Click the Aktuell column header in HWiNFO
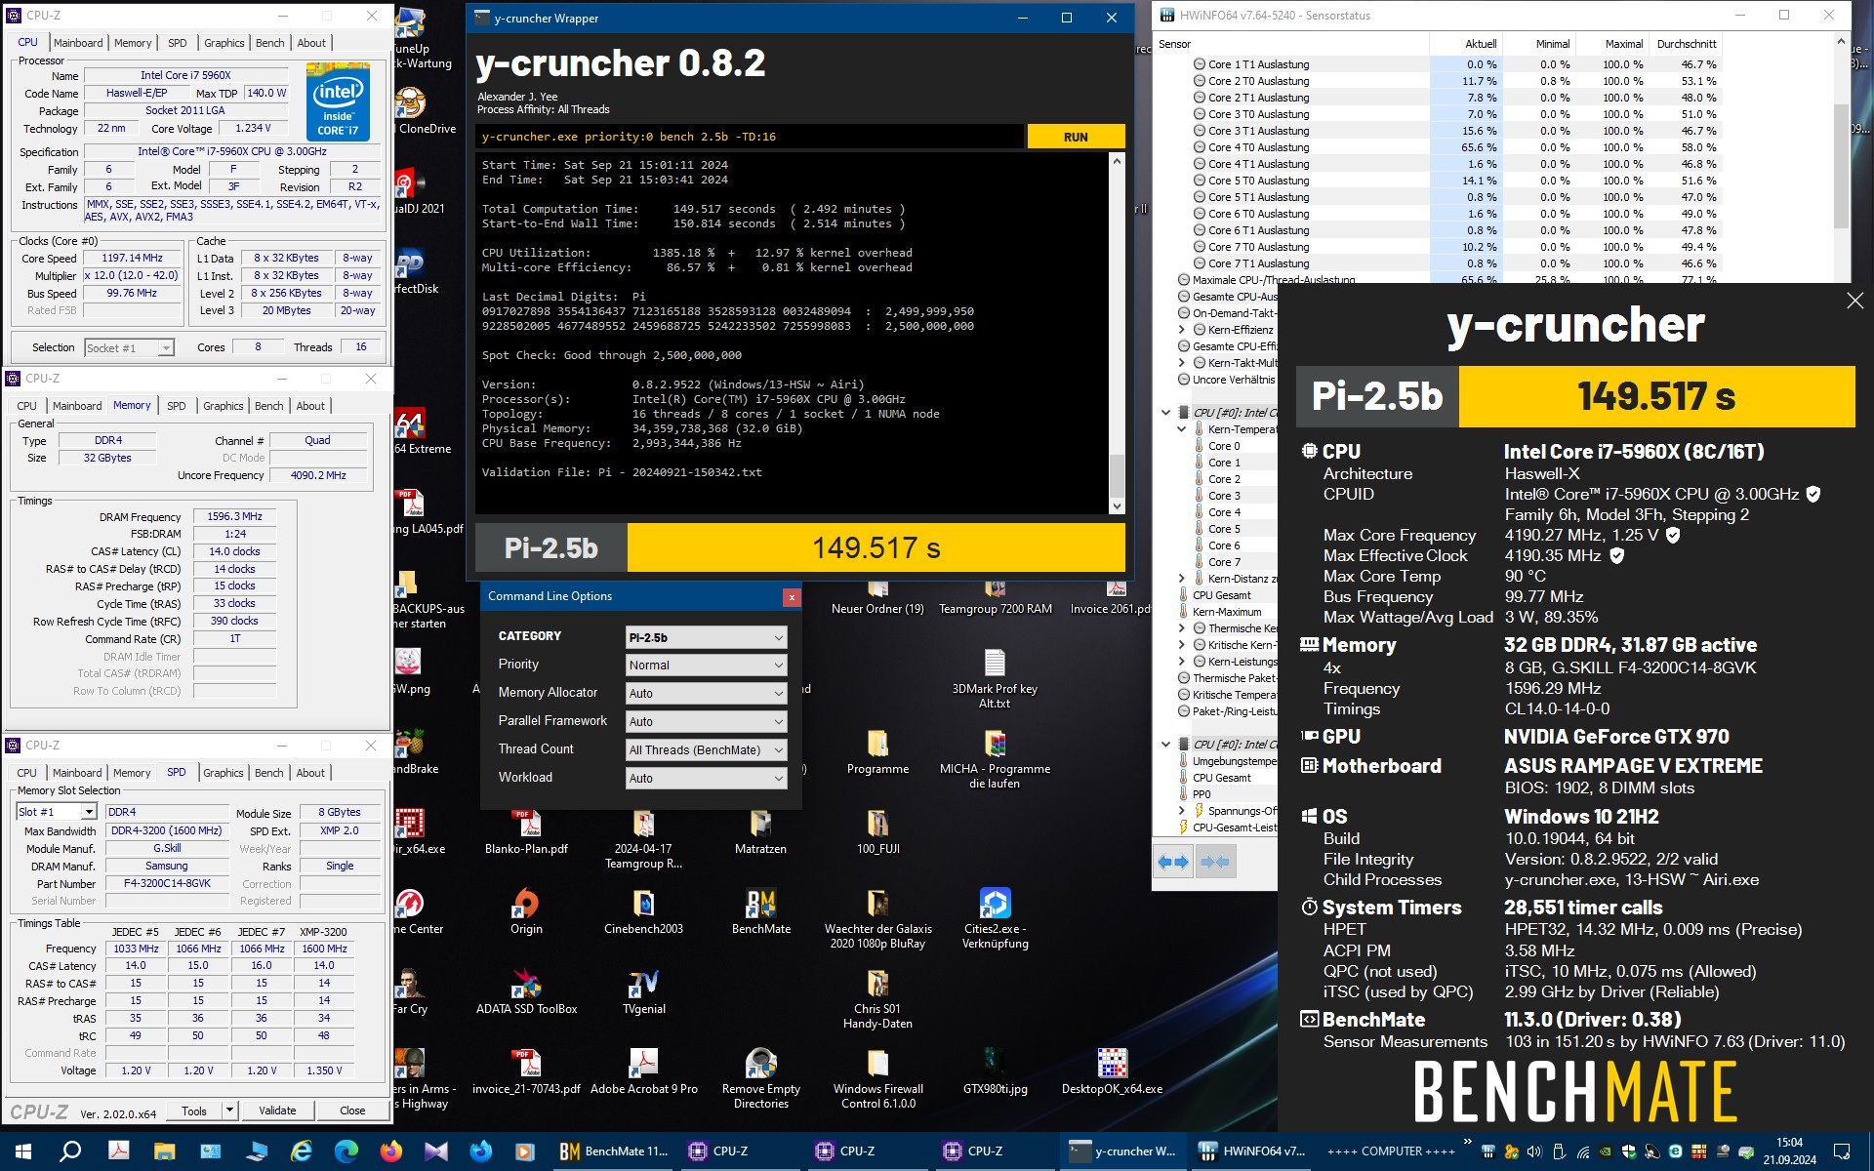This screenshot has width=1874, height=1171. click(1466, 44)
